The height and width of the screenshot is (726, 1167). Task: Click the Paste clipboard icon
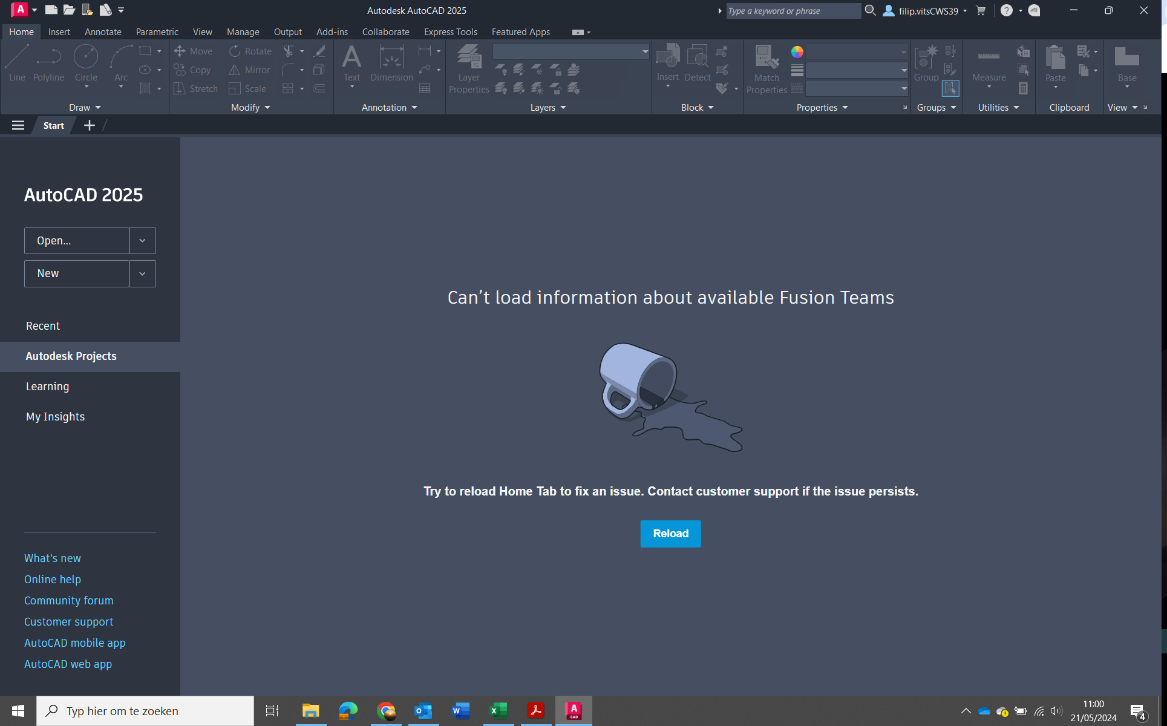[x=1055, y=63]
